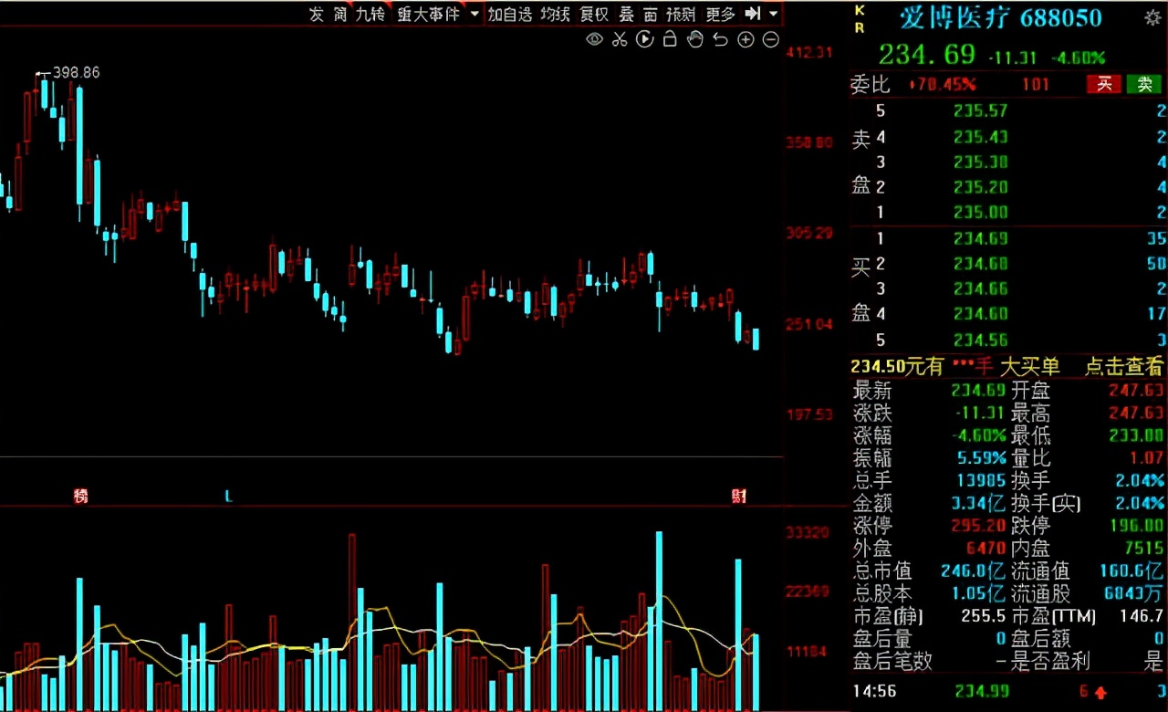Select the 买盘 level 5 price 234.56

[982, 340]
